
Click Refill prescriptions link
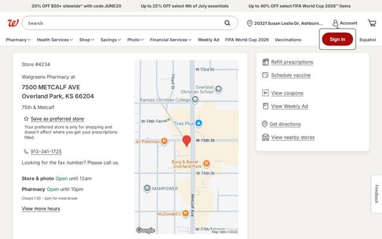click(292, 62)
